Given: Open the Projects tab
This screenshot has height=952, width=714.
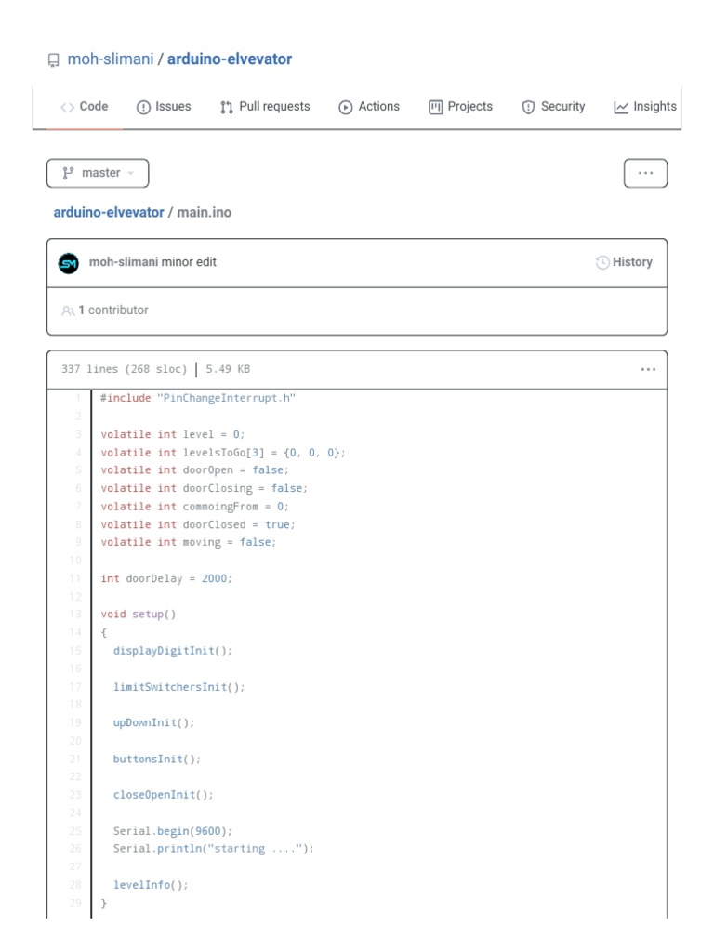Looking at the screenshot, I should 460,107.
